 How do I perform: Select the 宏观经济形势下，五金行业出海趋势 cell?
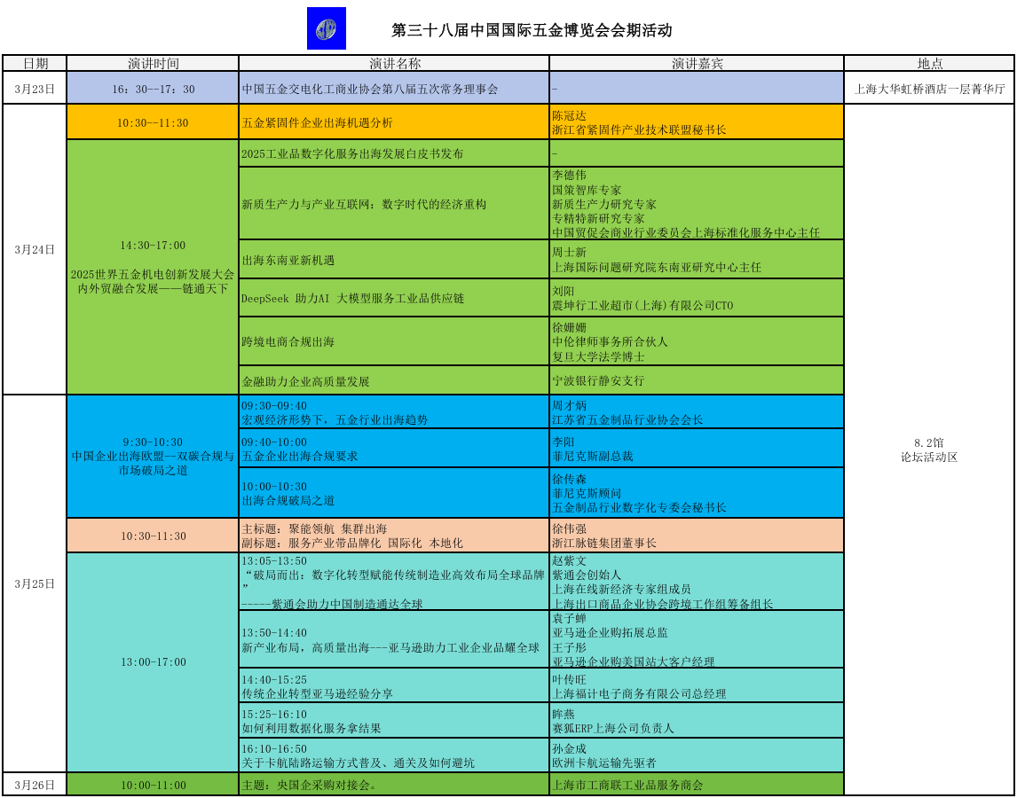click(394, 411)
